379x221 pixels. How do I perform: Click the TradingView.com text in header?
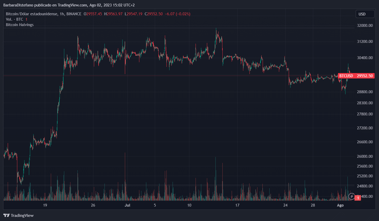coord(72,5)
